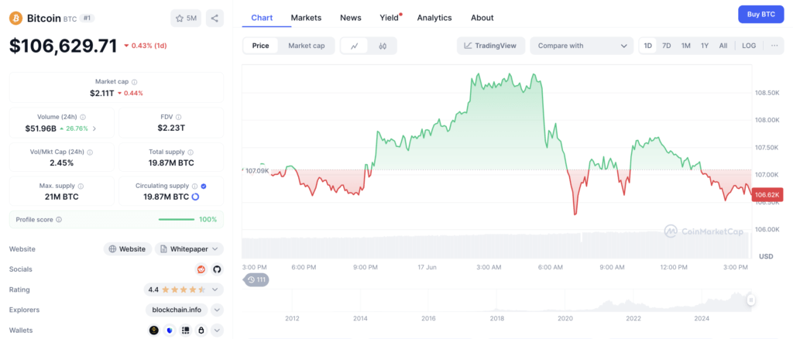Open the three-dots more options menu

click(x=774, y=46)
